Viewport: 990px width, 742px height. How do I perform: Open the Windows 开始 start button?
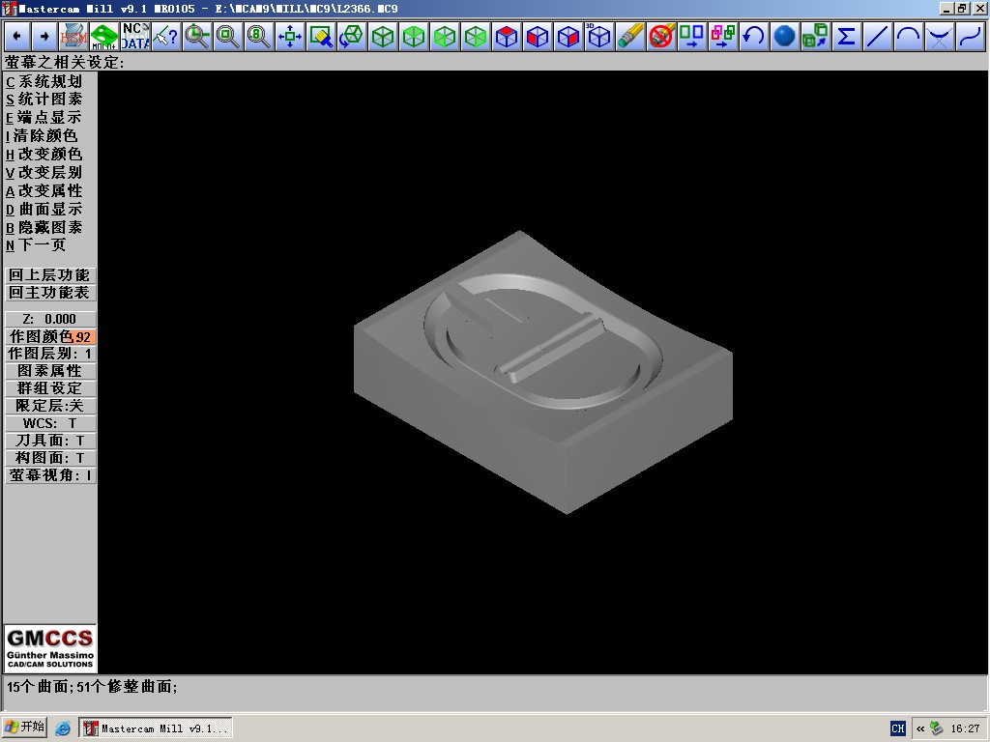(24, 728)
